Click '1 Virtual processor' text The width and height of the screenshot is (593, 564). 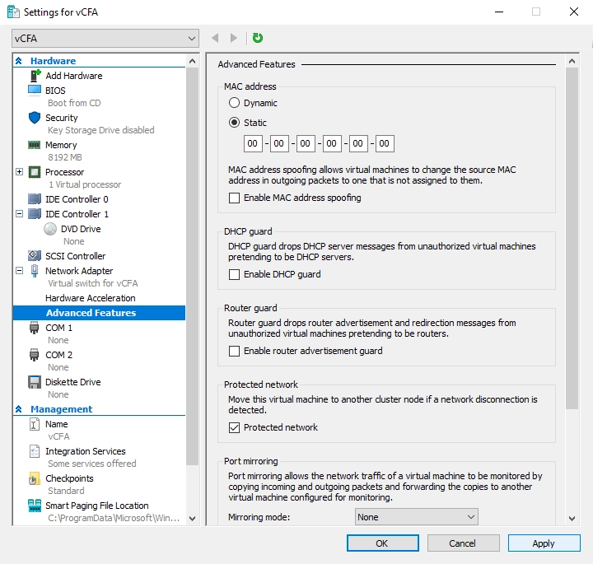(85, 184)
